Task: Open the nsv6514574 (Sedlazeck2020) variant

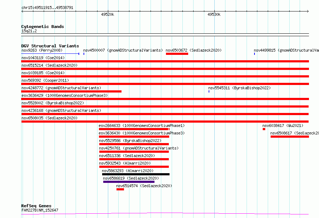Action: (144, 186)
